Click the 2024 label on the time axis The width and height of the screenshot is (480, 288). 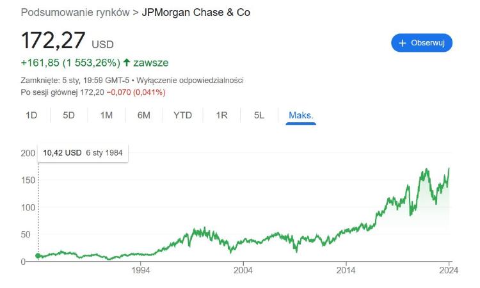coord(449,271)
